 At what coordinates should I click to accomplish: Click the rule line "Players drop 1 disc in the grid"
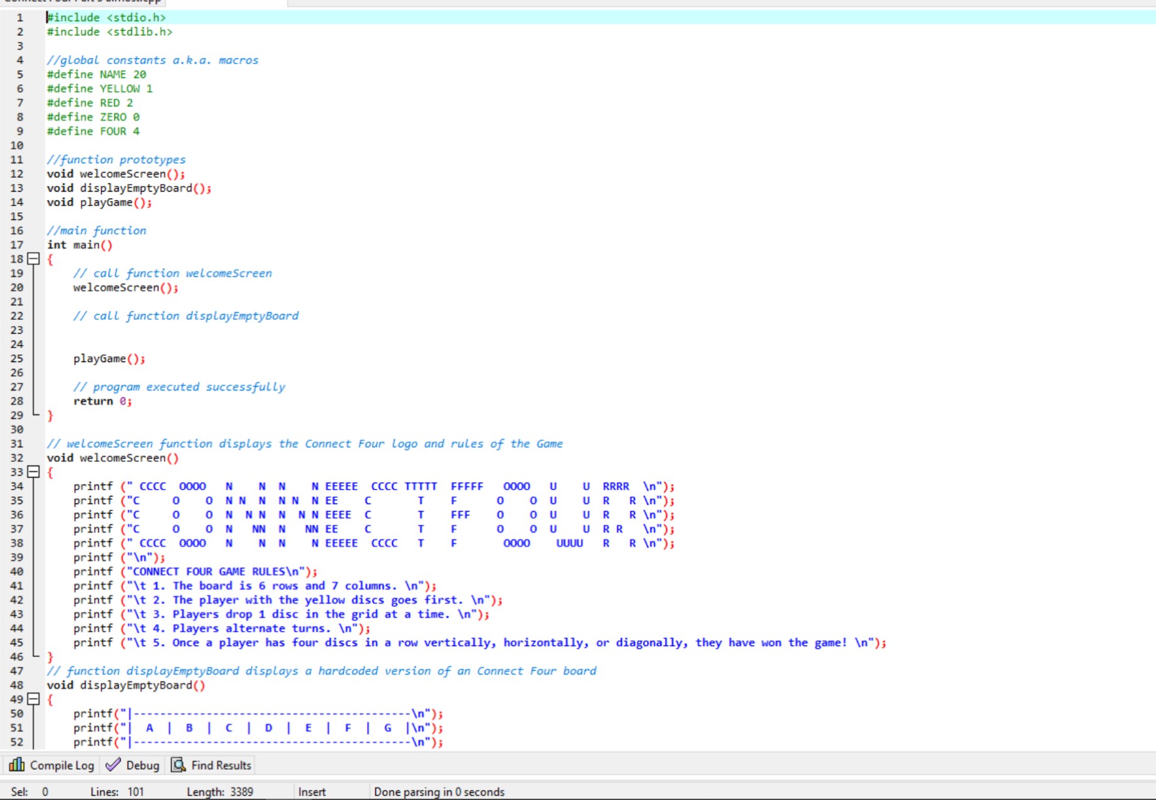click(x=282, y=615)
